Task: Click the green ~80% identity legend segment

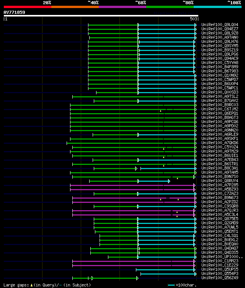Action: (x=170, y=7)
